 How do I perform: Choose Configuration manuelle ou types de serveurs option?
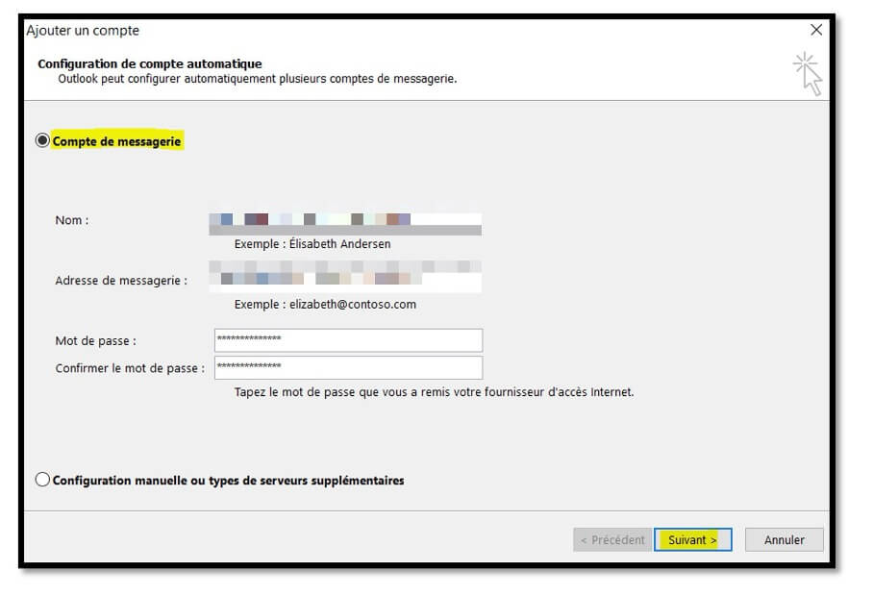coord(42,480)
